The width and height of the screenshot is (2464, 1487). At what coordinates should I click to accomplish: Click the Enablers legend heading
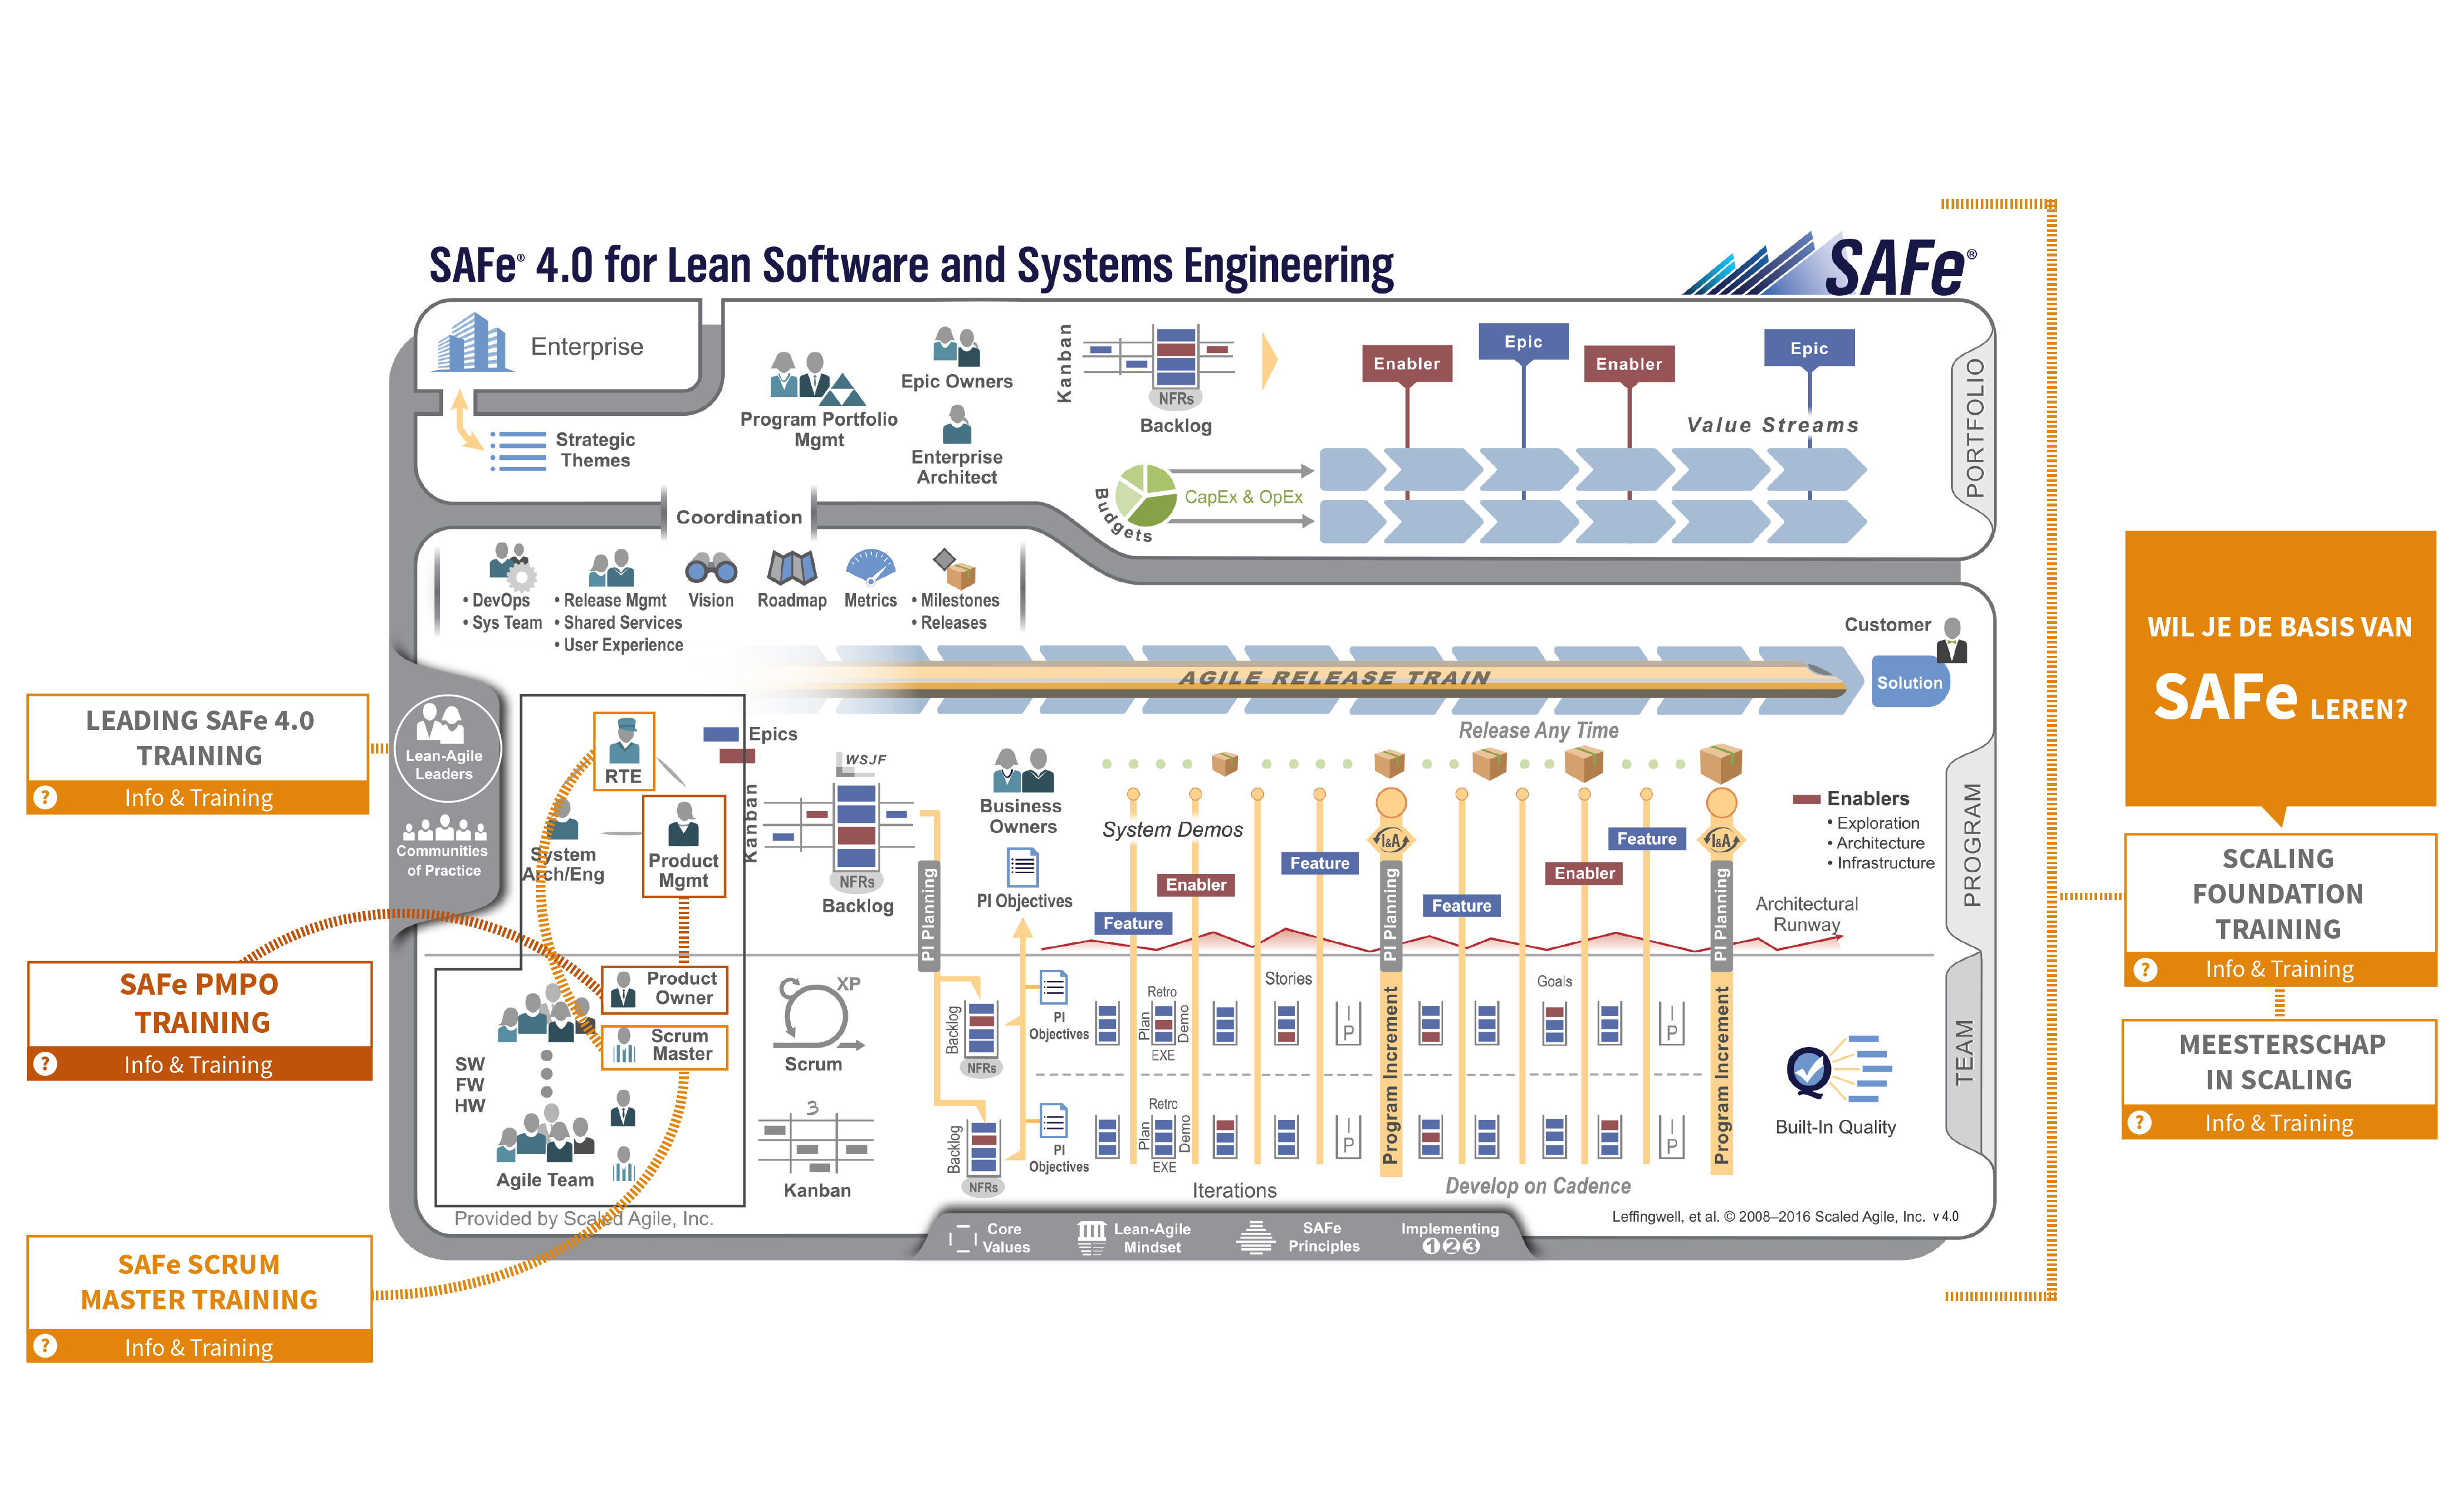pos(1868,798)
